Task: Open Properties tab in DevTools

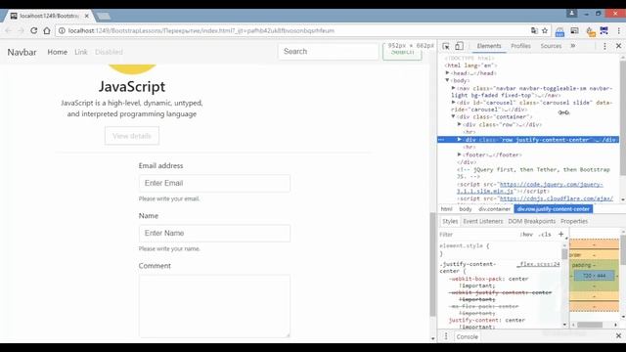Action: (574, 221)
